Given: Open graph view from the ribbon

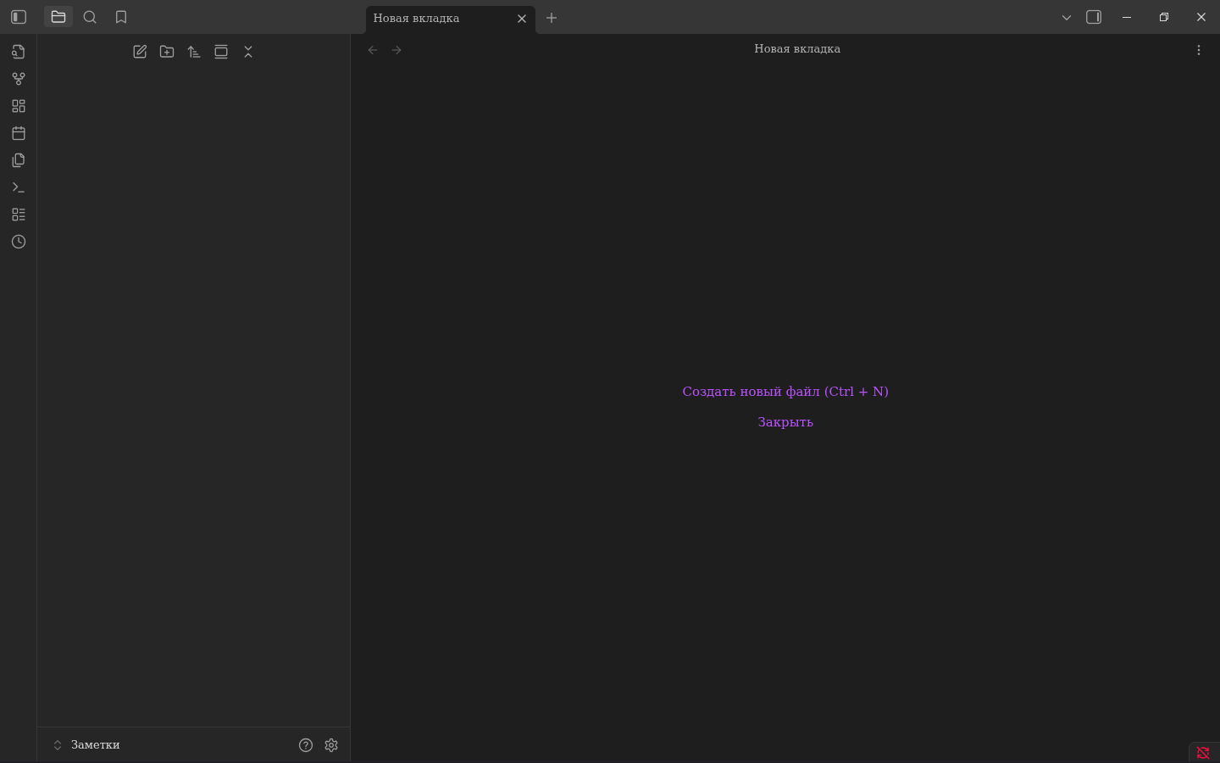Looking at the screenshot, I should point(19,79).
